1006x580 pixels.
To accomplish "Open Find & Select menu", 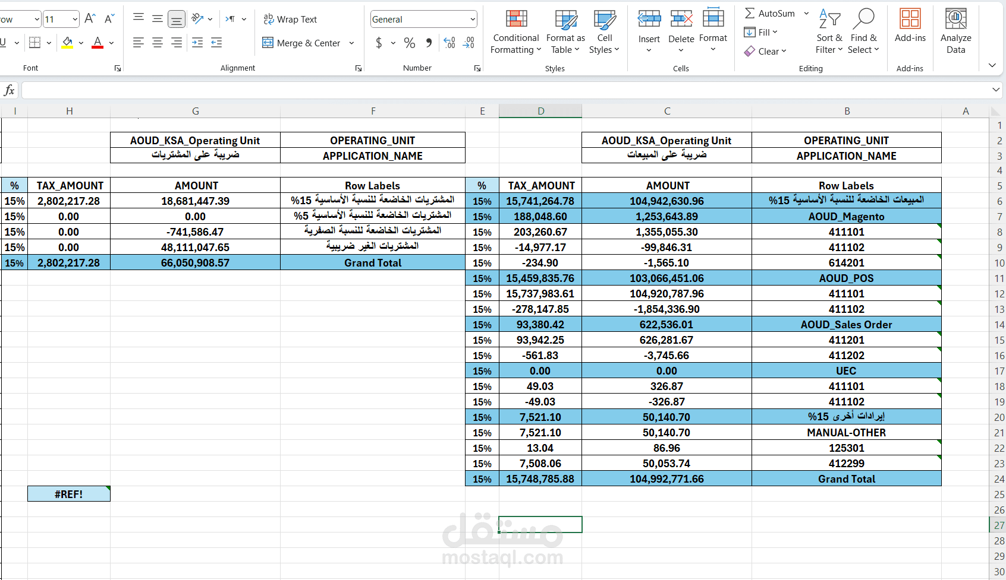I will (863, 32).
